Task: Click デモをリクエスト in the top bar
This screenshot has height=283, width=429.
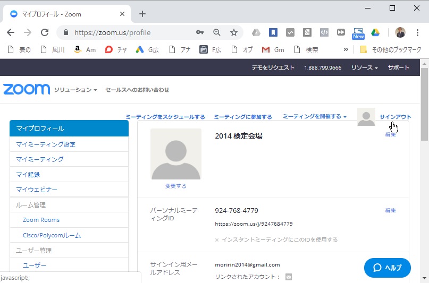Action: coord(273,67)
